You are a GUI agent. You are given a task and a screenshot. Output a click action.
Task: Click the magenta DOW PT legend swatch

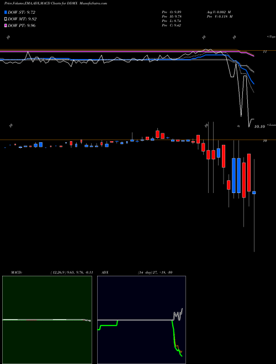point(6,25)
